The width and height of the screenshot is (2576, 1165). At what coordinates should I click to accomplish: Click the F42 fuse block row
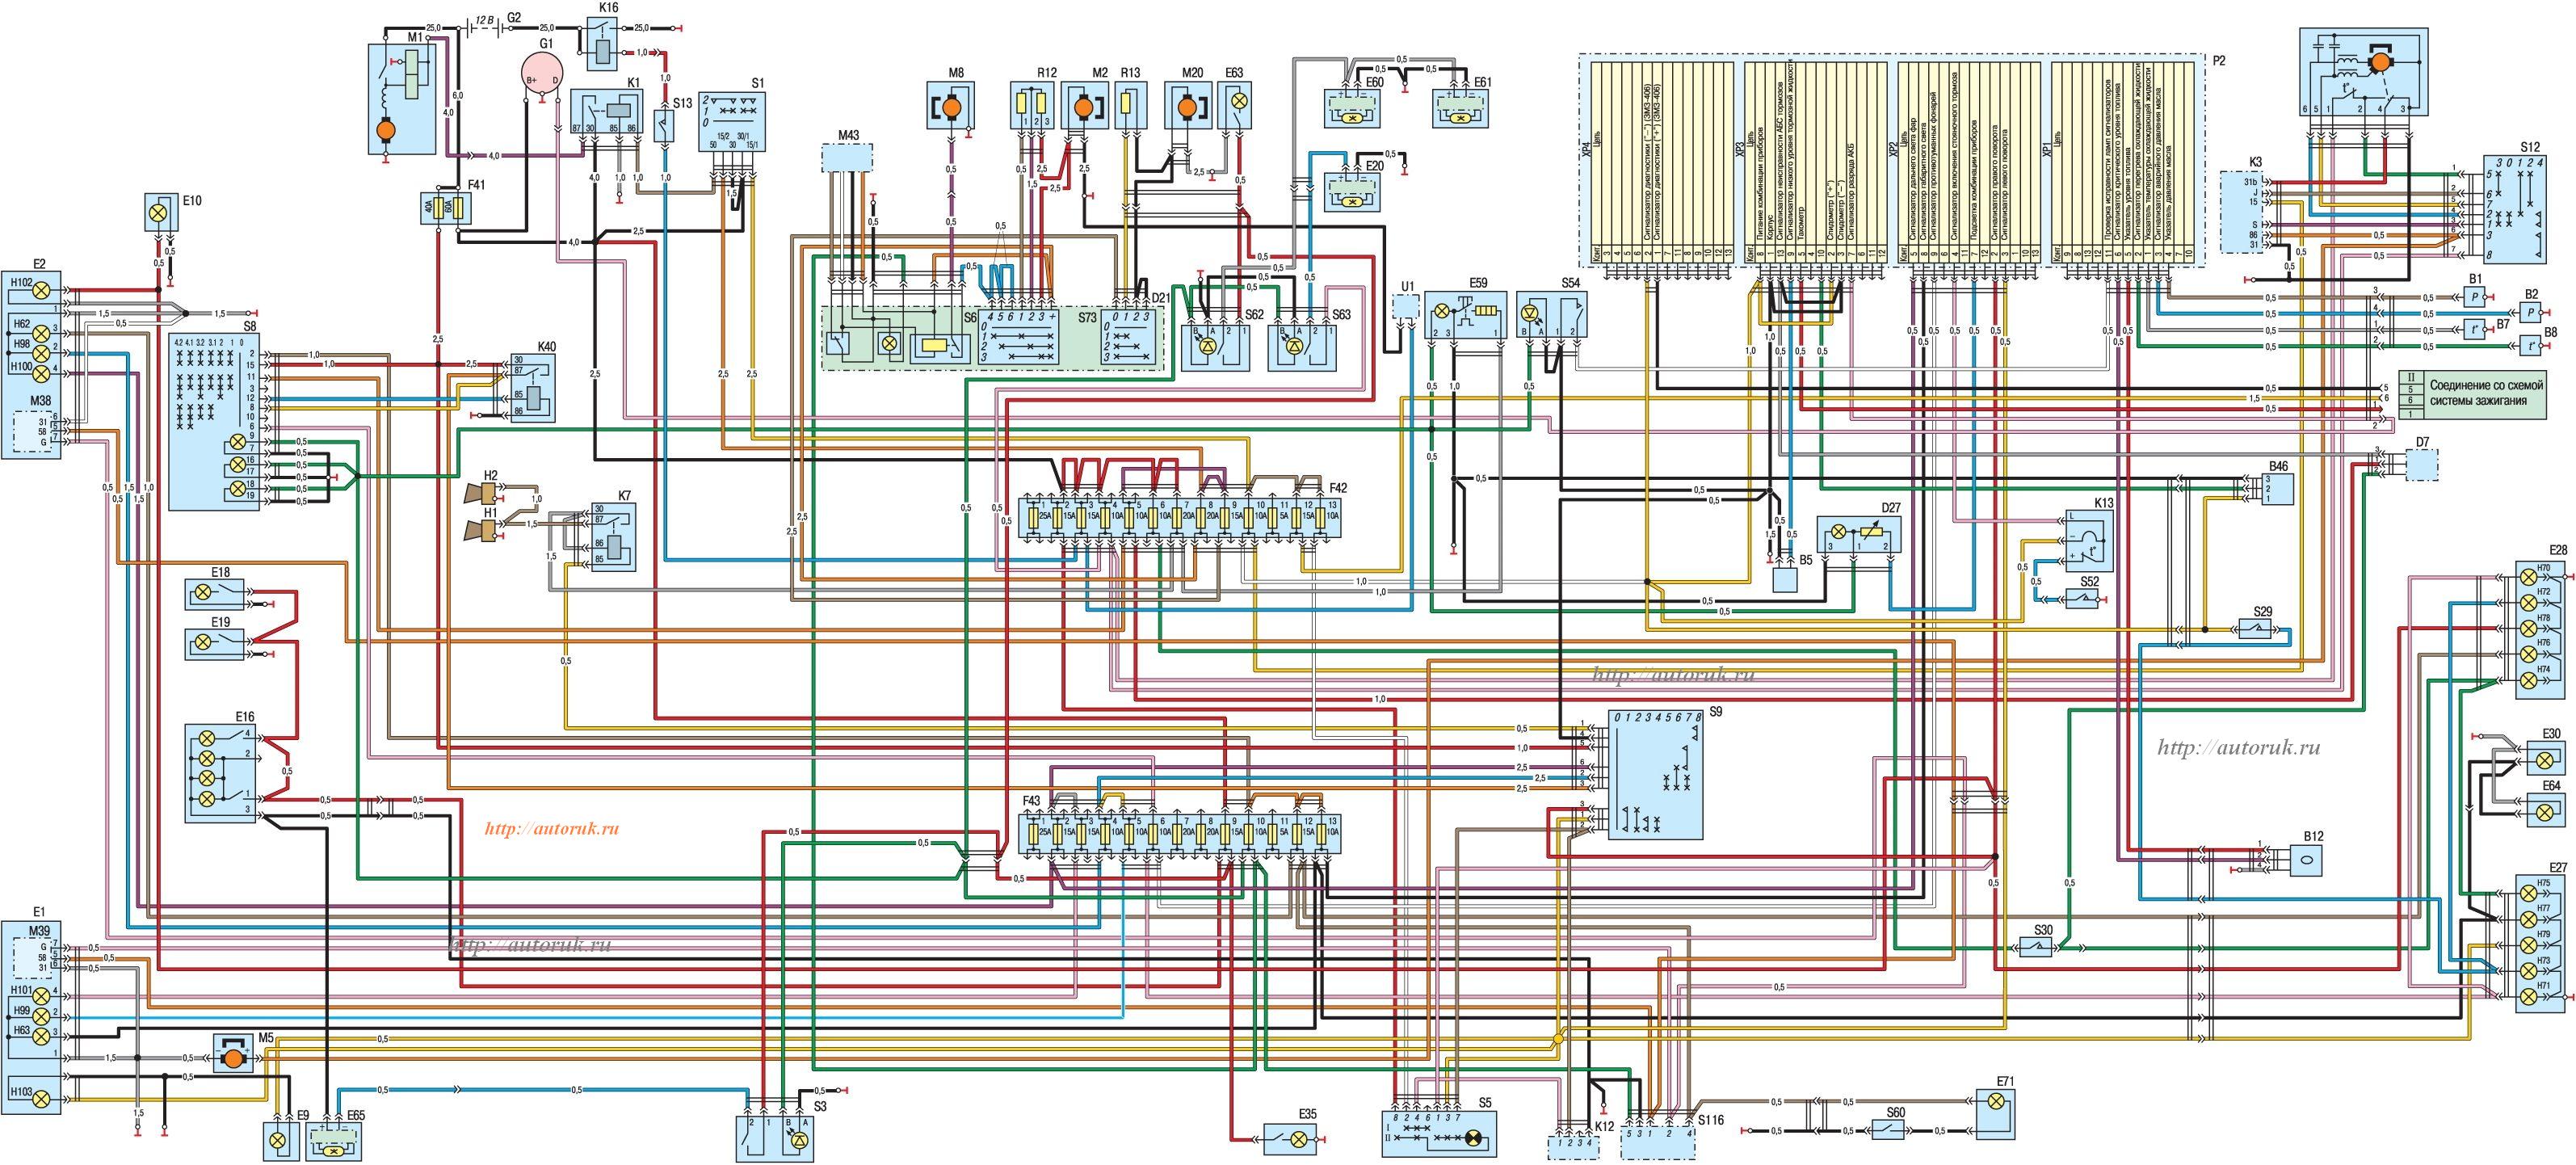pyautogui.click(x=1180, y=518)
